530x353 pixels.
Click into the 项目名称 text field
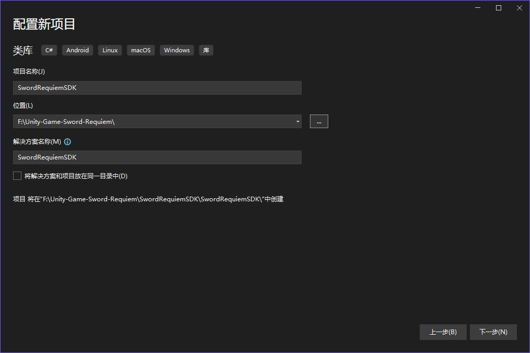tap(157, 88)
